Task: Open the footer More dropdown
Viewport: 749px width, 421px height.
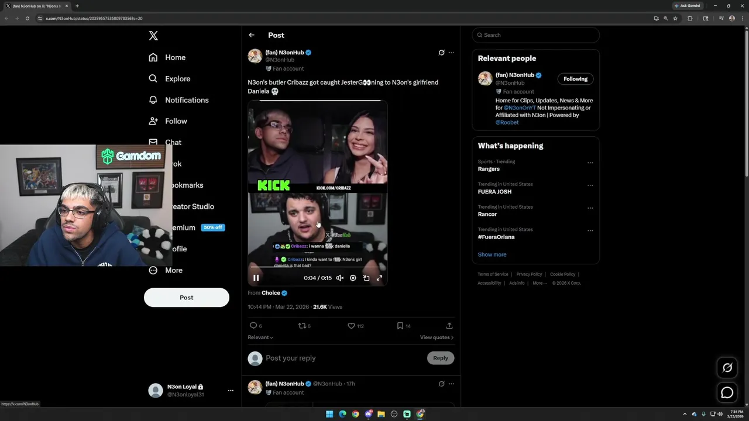Action: tap(540, 283)
